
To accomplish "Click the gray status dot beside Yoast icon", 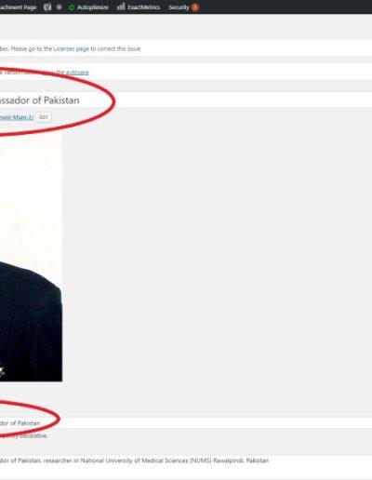I will pos(59,7).
